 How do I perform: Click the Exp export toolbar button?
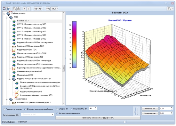(x=36, y=9)
